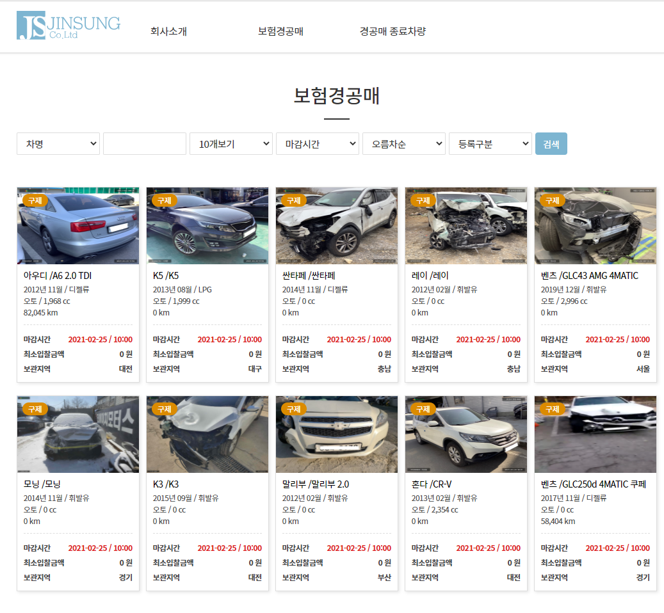Viewport: 664px width, 613px height.
Task: Open the 말리부 2.0 car photo
Action: click(337, 434)
